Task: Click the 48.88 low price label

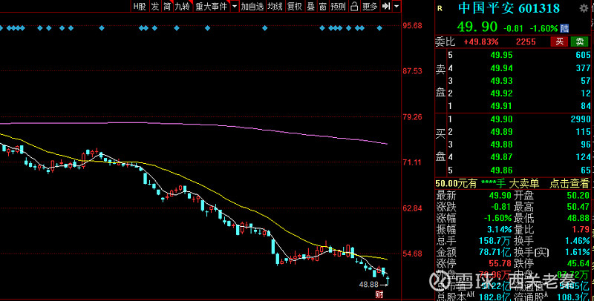Action: click(x=369, y=285)
